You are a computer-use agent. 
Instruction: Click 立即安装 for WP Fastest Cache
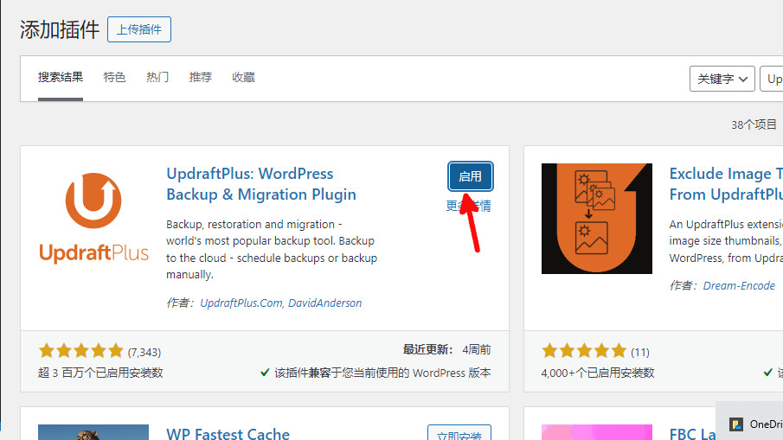[x=459, y=434]
